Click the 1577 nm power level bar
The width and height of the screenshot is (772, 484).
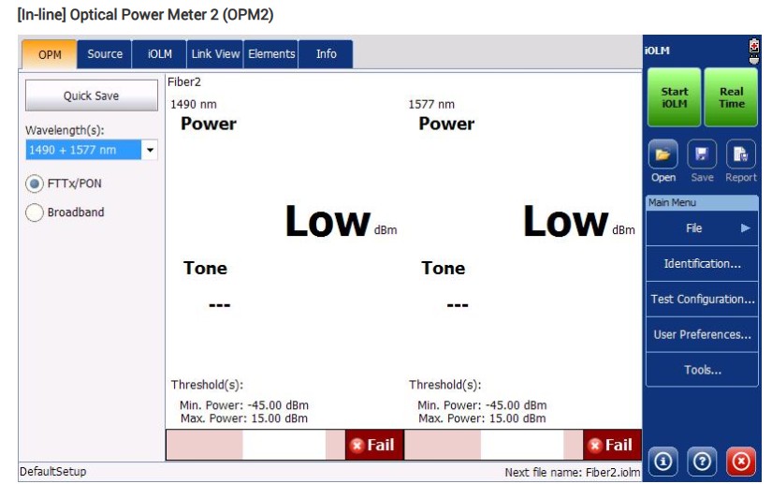[x=494, y=445]
